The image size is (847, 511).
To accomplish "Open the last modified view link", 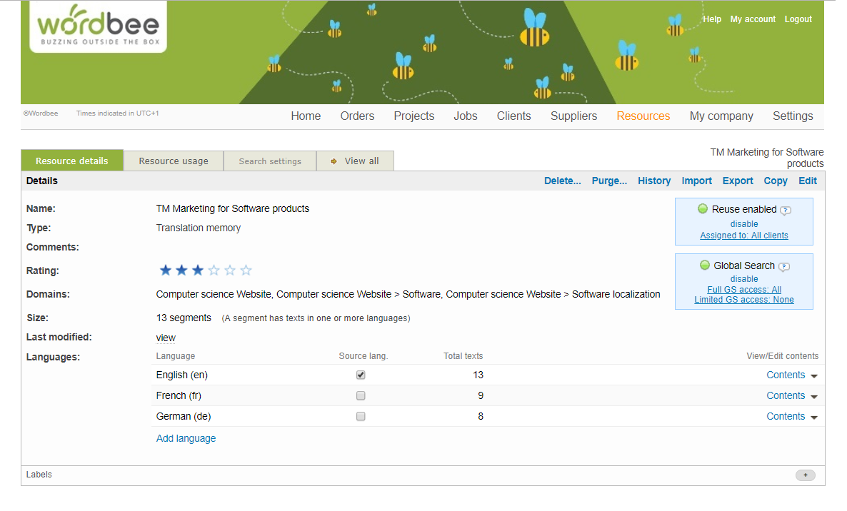I will 165,337.
